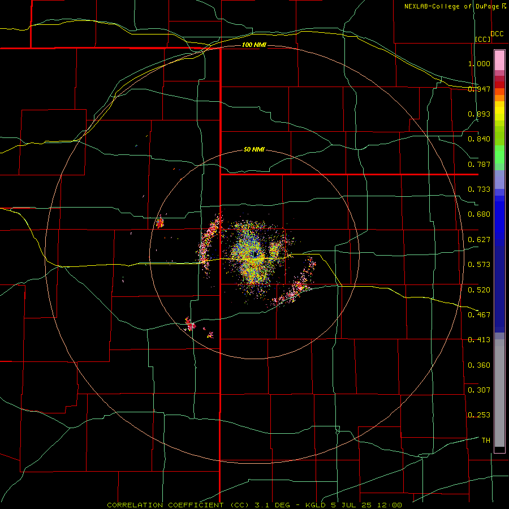Click the 5 JUL 25 date text
Viewport: 509px width, 509px height.
pyautogui.click(x=351, y=505)
